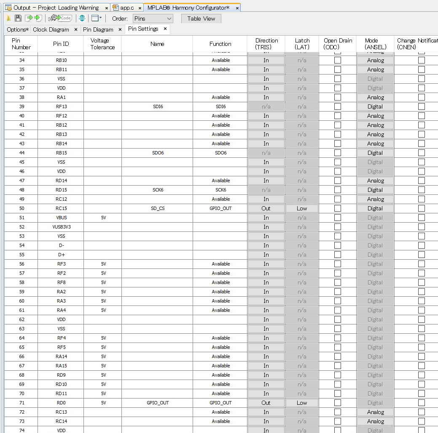Close the app.c editor tab

[140, 8]
